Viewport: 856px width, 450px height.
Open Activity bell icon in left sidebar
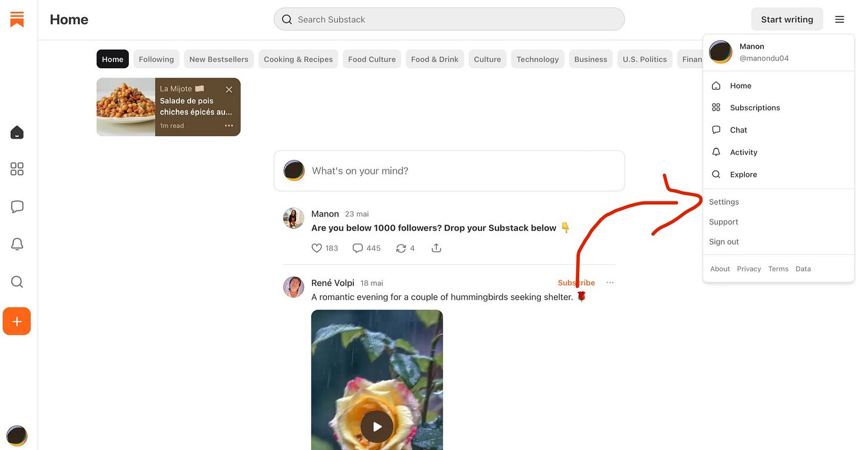tap(17, 244)
